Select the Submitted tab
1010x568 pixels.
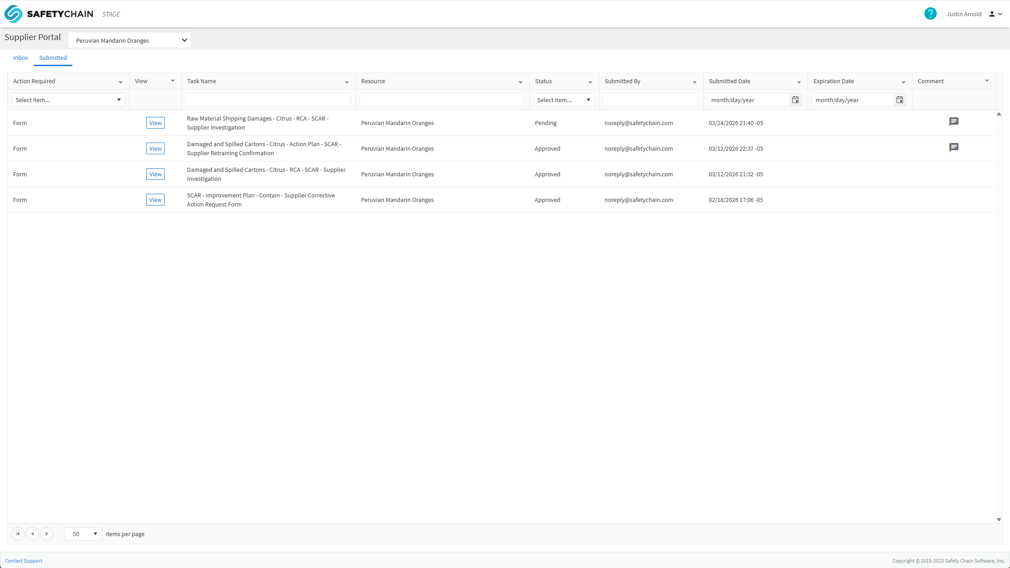tap(53, 58)
